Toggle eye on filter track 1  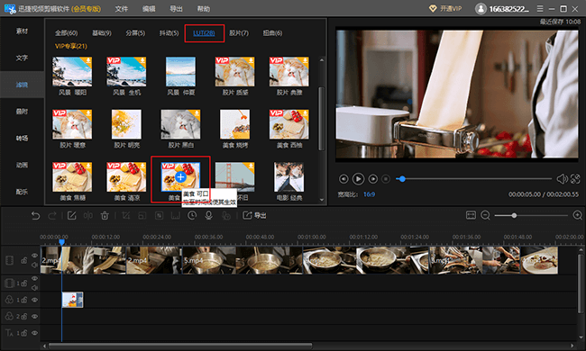tap(35, 300)
